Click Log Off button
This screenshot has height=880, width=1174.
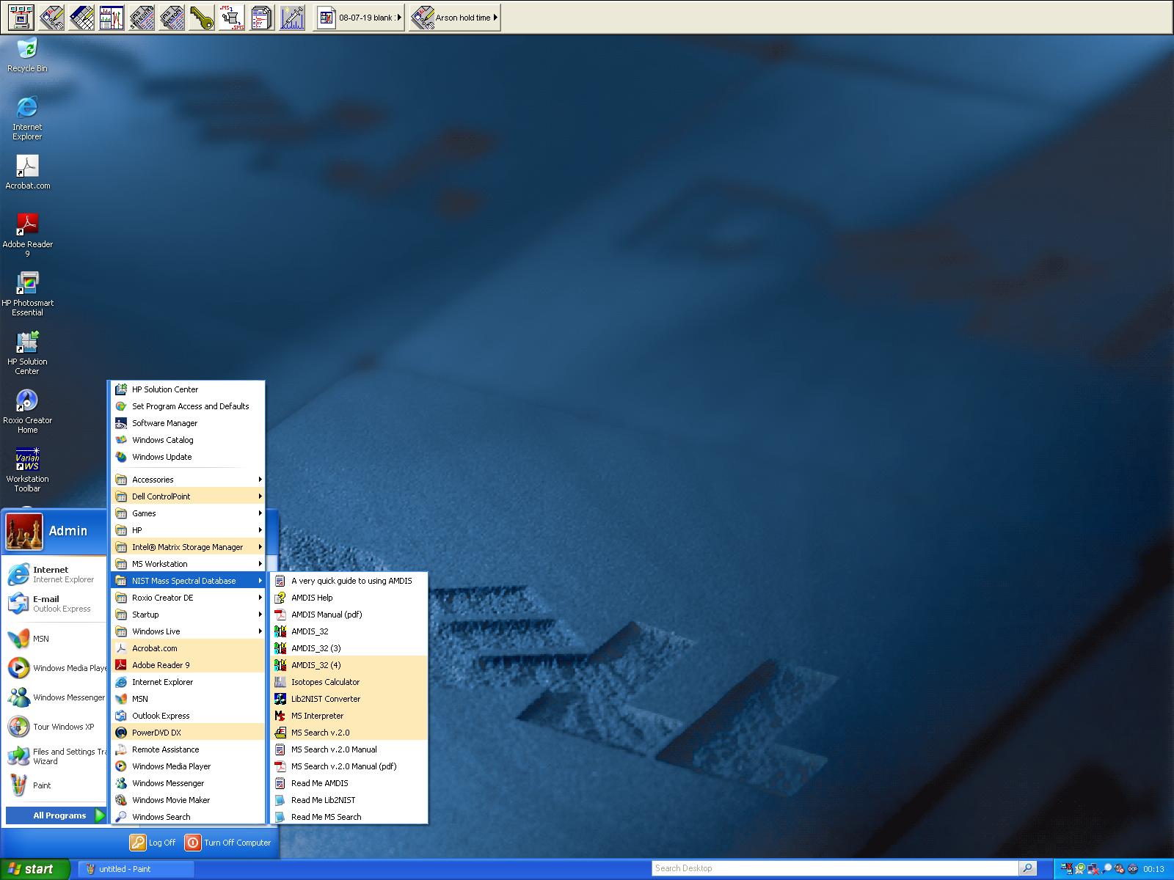[153, 843]
